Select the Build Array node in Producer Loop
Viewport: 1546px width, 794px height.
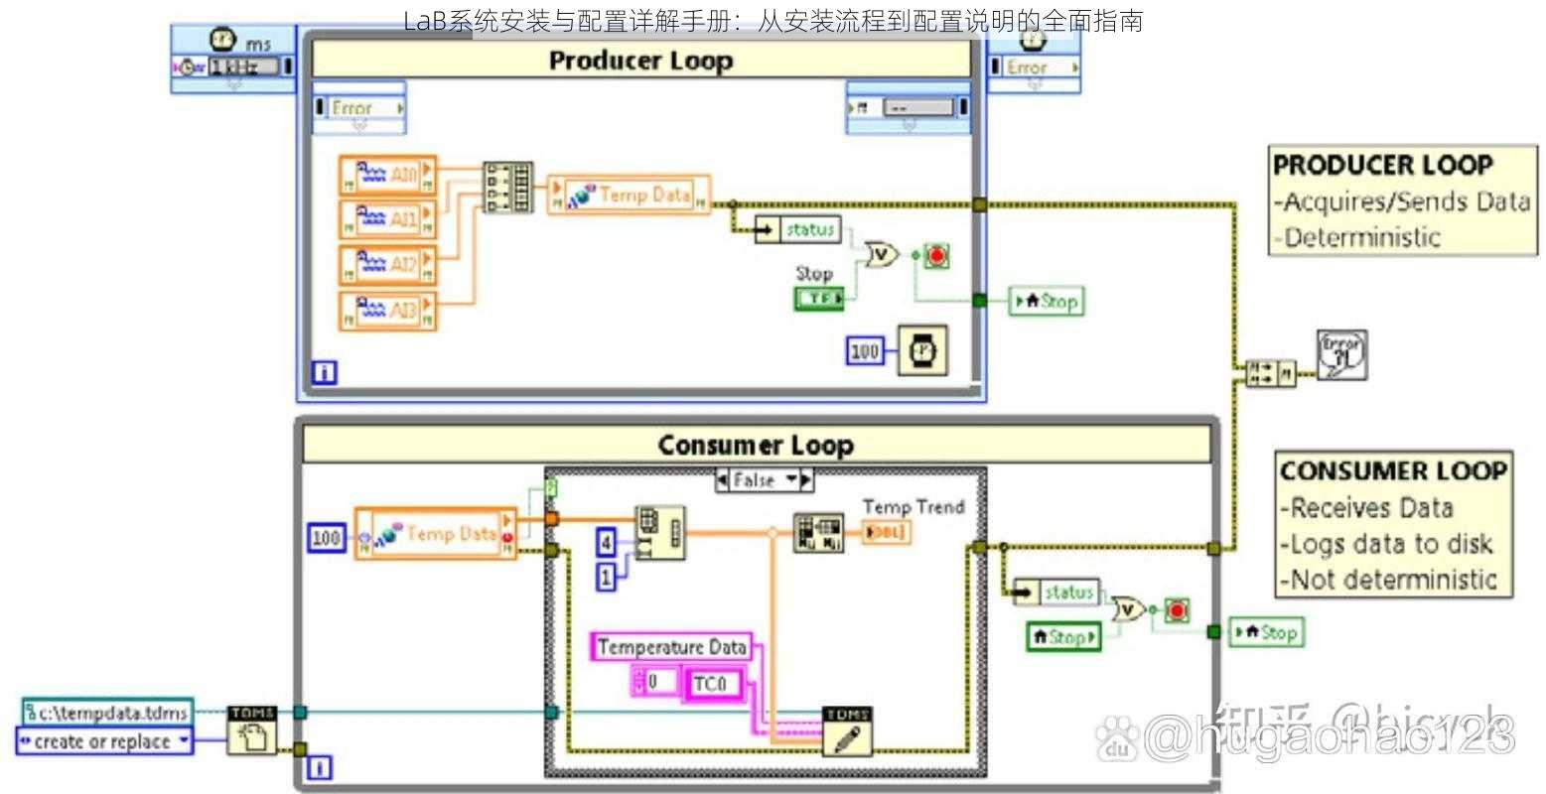click(x=507, y=187)
